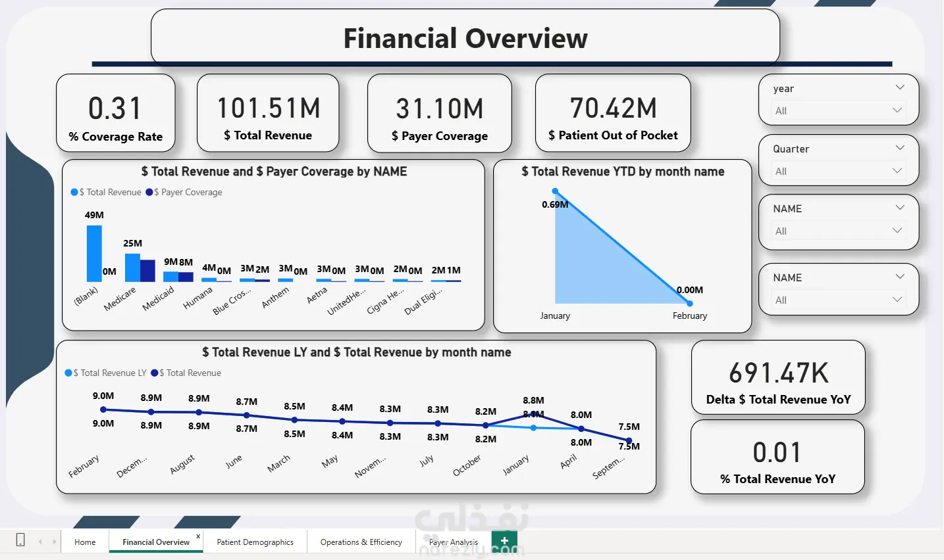Click the $ Total Revenue legend marker
This screenshot has height=560, width=944.
(x=74, y=192)
